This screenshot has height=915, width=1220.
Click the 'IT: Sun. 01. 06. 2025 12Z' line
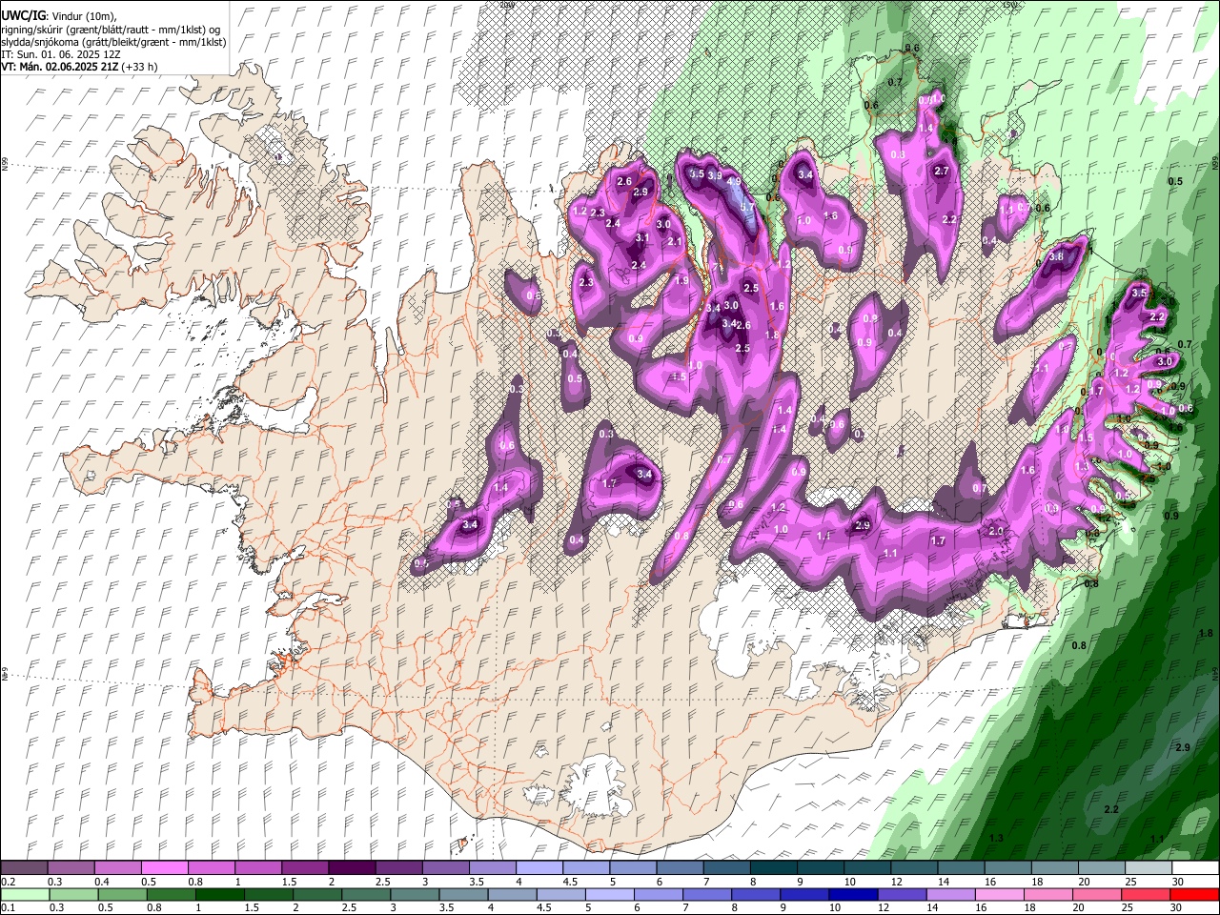click(61, 54)
